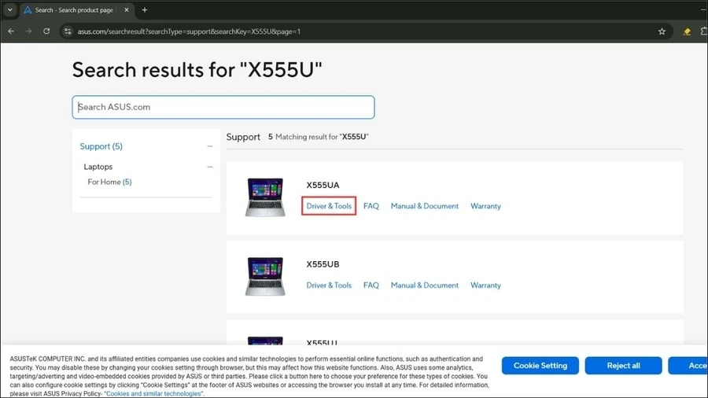The height and width of the screenshot is (398, 708).
Task: Open Manual & Document for X555UA
Action: 425,206
